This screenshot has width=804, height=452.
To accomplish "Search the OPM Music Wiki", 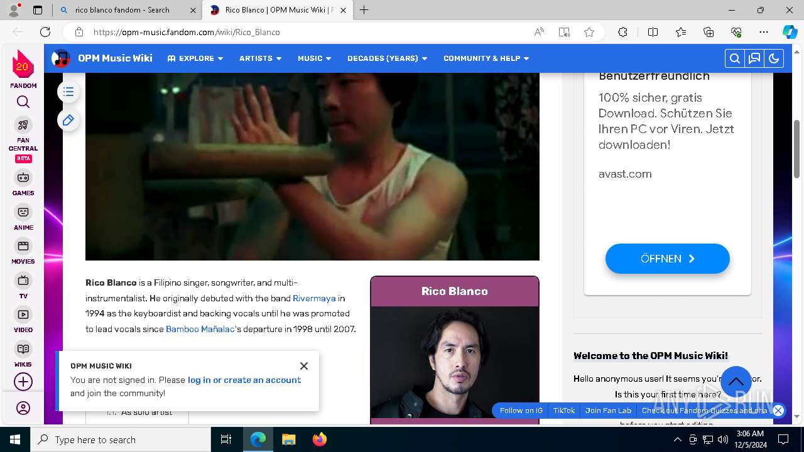I will (x=734, y=58).
